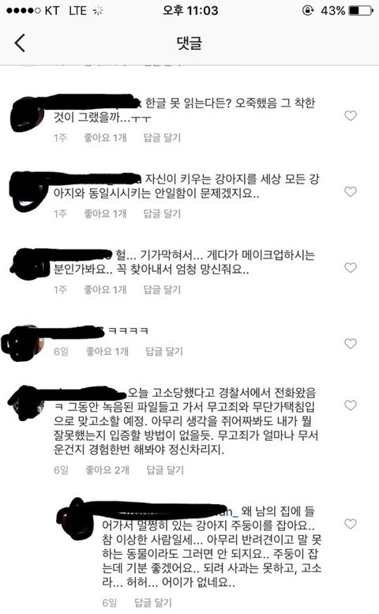
Task: Reply to the 무고죄 맞고소 comment
Action: [165, 470]
